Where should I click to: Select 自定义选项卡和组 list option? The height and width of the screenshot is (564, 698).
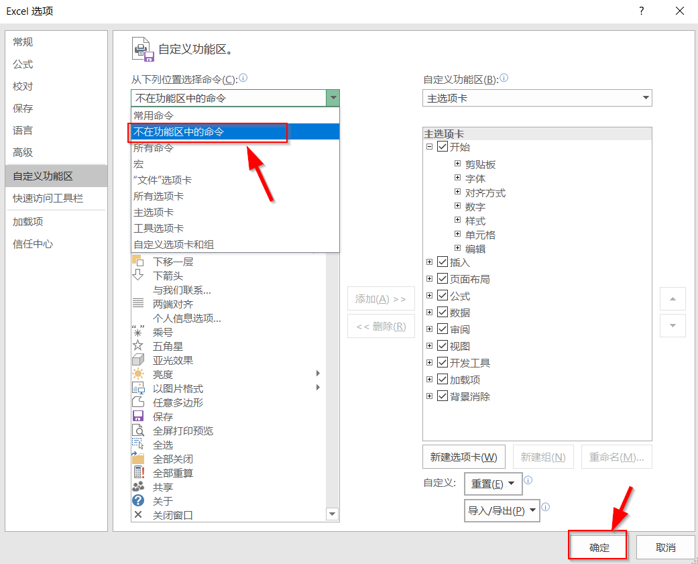[235, 244]
